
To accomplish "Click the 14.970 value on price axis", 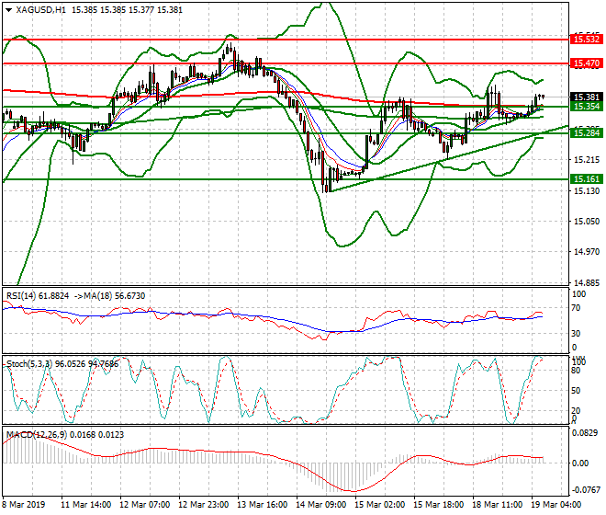I will coord(585,253).
